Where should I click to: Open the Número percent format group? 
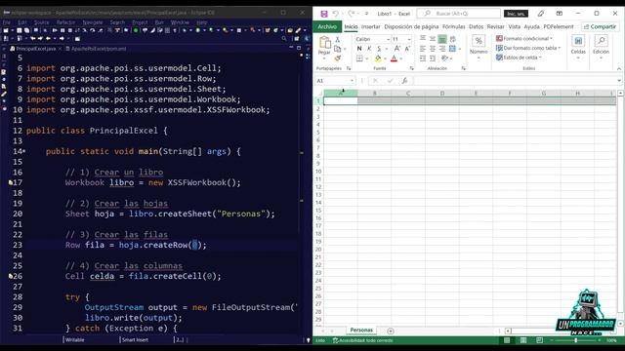(x=479, y=47)
